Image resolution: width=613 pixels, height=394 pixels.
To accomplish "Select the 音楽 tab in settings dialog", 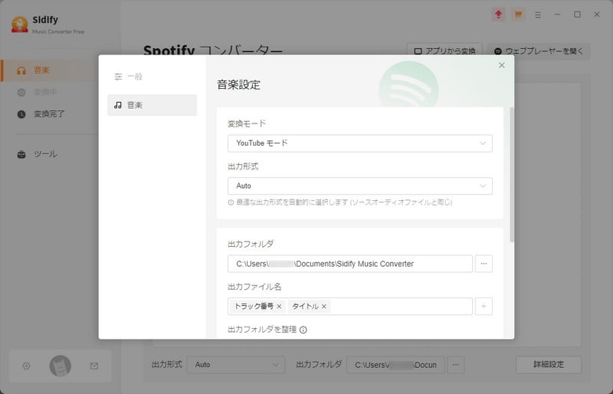I will pos(152,105).
